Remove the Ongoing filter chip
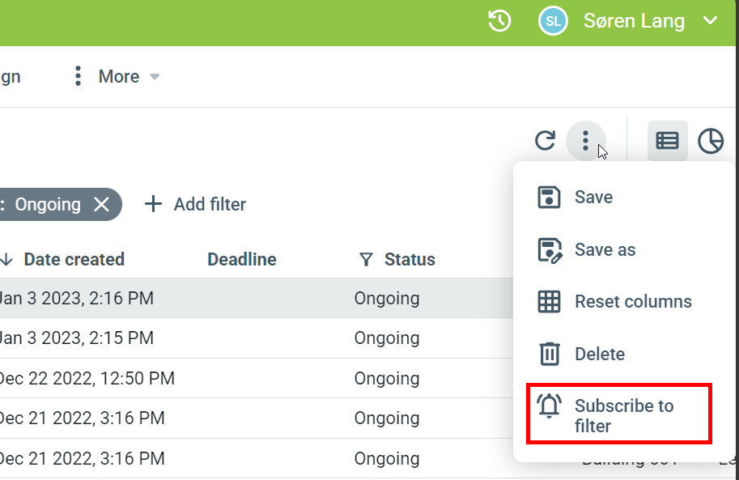Screen dimensions: 739x480 pyautogui.click(x=101, y=205)
